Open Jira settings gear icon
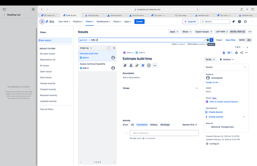Image resolution: width=257 pixels, height=166 pixels. [245, 21]
